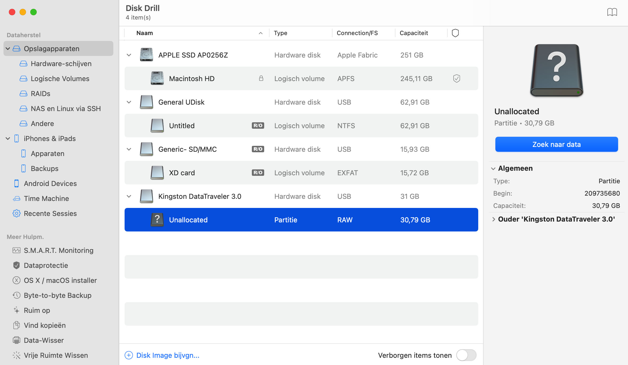Screen dimensions: 628x365
Task: Click the Generic- SD/MMC drive icon
Action: pyautogui.click(x=146, y=149)
